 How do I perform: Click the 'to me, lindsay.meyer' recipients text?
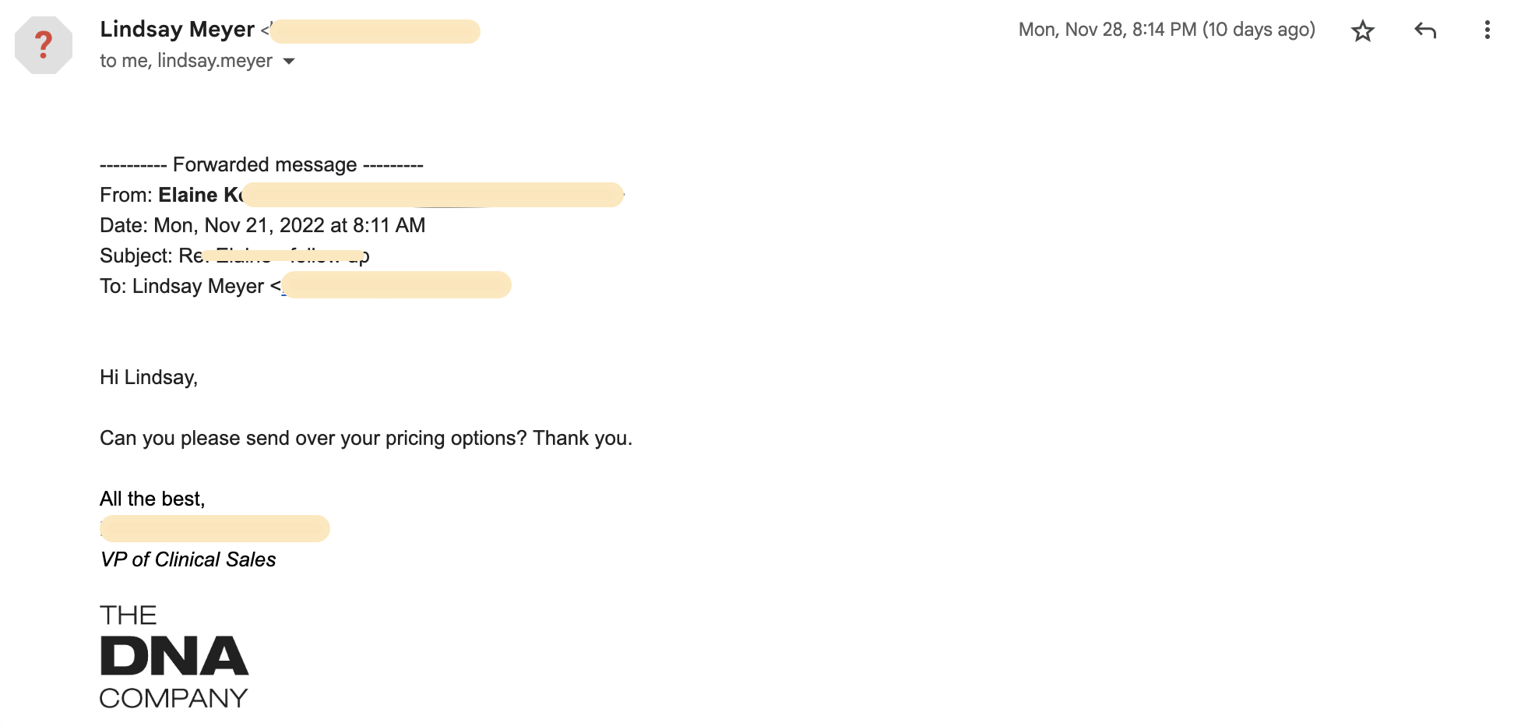pyautogui.click(x=186, y=61)
